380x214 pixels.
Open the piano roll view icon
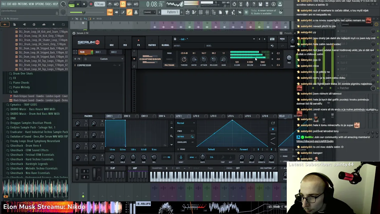pyautogui.click(x=194, y=12)
